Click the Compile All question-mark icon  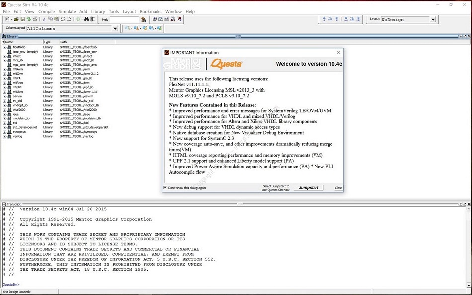coord(161,19)
